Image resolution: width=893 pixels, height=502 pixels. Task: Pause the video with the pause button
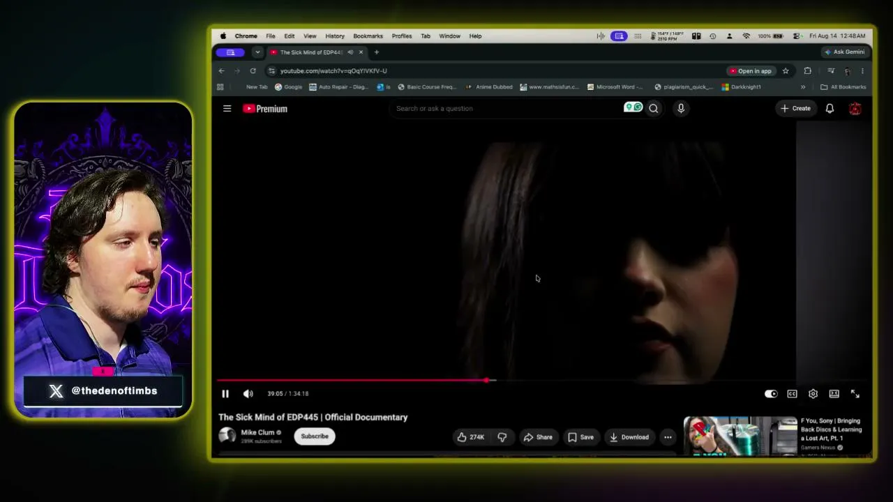coord(225,394)
